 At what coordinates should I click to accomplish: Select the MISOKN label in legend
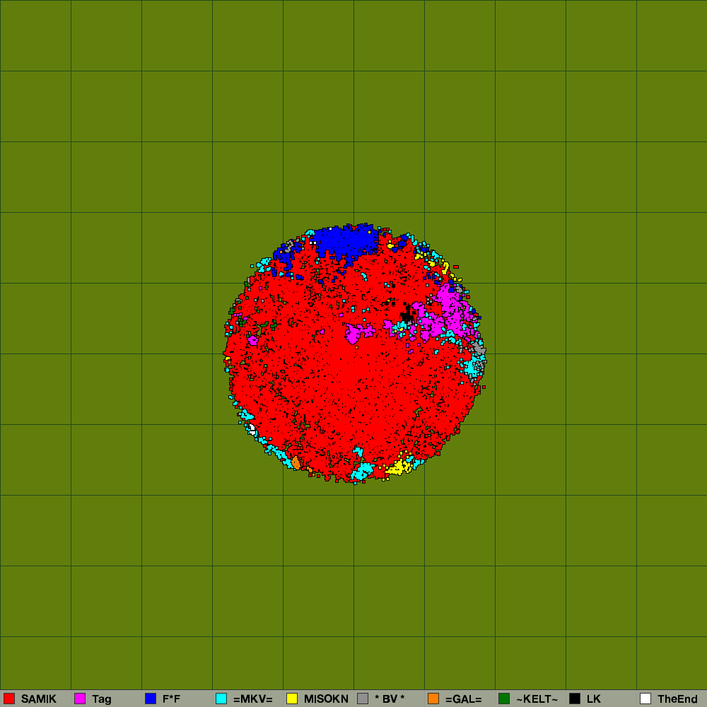pyautogui.click(x=326, y=699)
